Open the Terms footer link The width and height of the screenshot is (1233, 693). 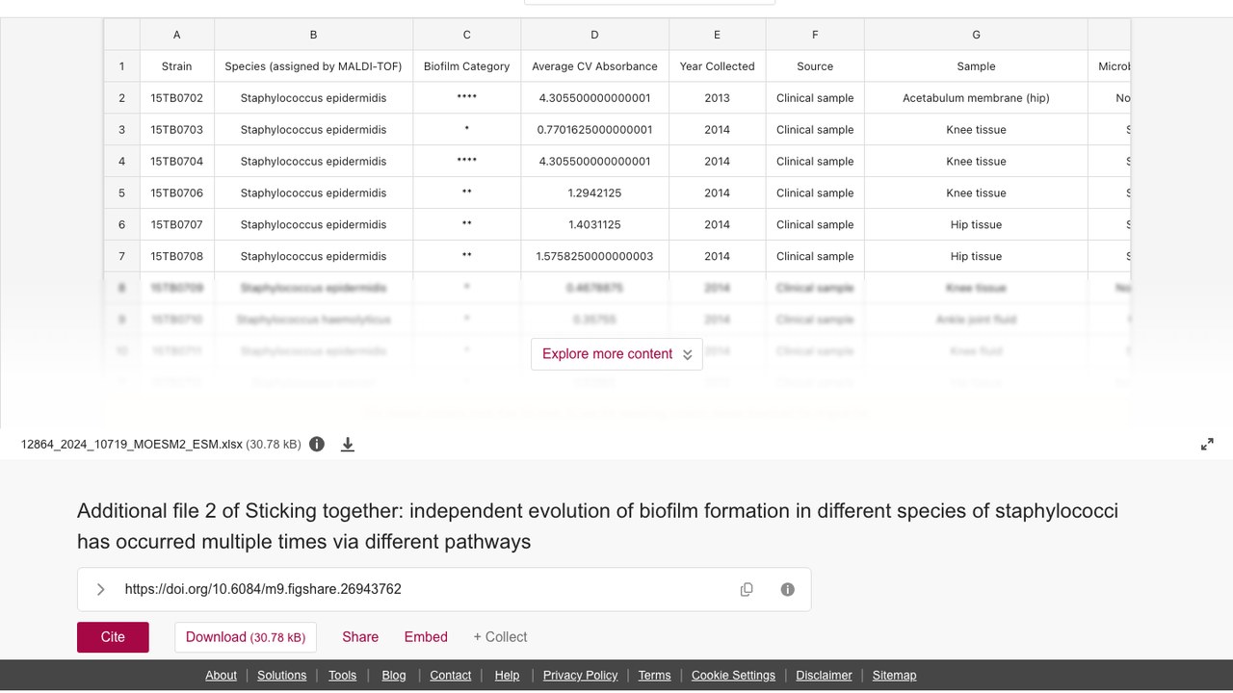(654, 675)
